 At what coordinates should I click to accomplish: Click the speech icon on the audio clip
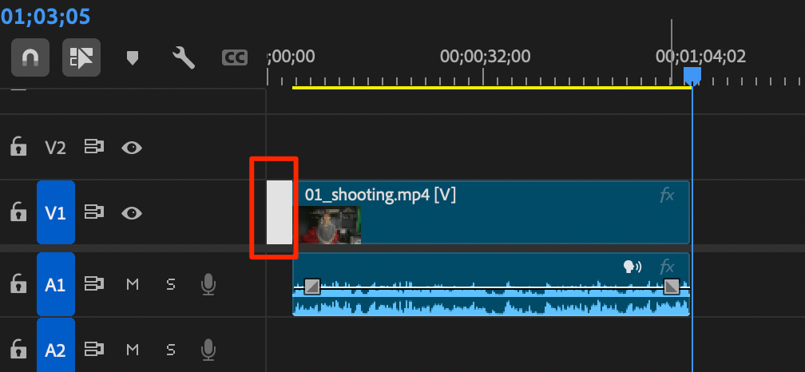632,267
